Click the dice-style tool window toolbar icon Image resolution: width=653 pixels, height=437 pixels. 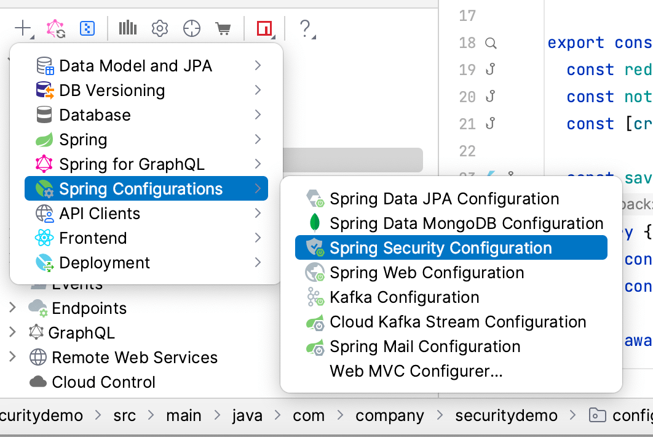tap(87, 28)
